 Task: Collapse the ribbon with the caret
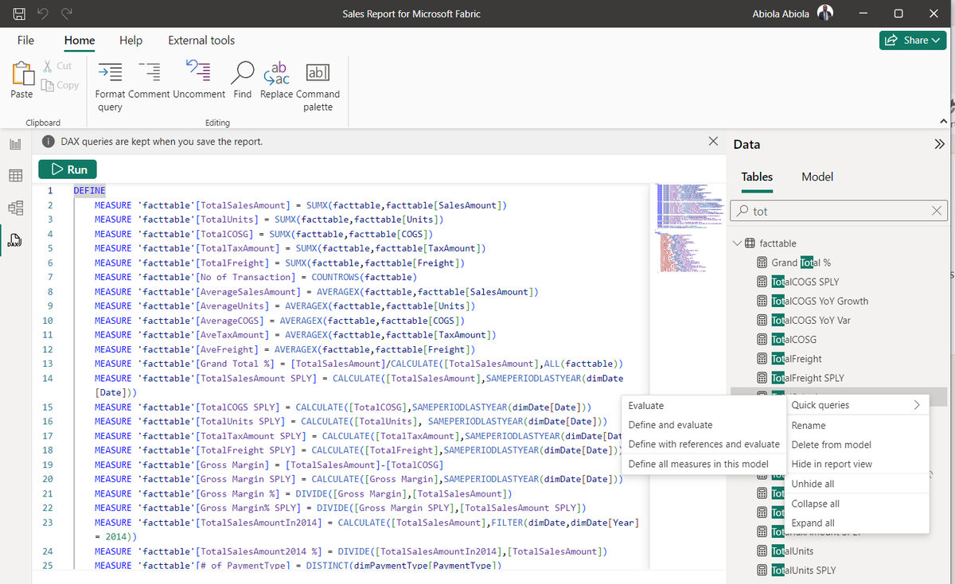(944, 122)
